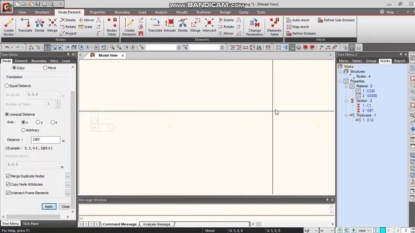This screenshot has width=415, height=233.
Task: Open Node/Element ribbon tab
Action: 69,12
